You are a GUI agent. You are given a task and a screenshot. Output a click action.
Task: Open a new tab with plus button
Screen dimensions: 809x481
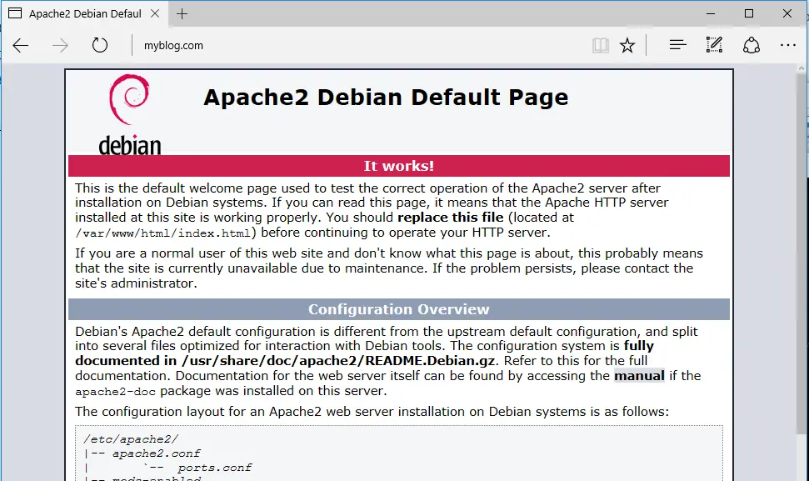coord(182,14)
